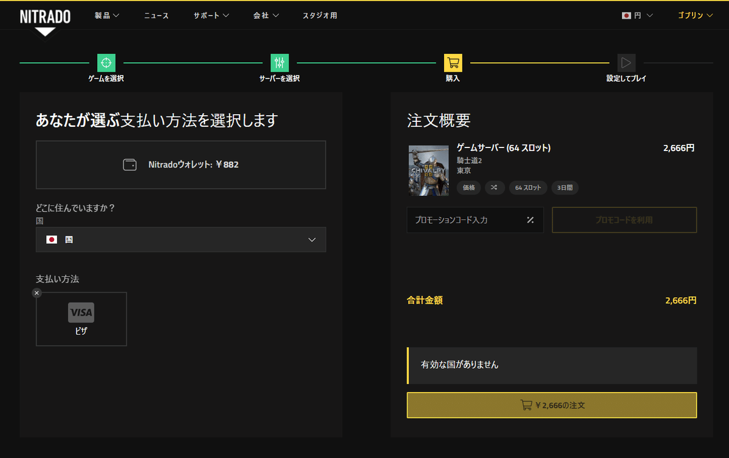Click the NITRADO logo
This screenshot has height=458, width=729.
tap(45, 16)
